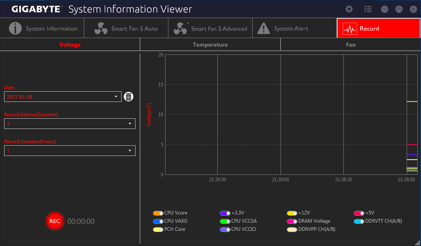Toggle +3.3V voltage line
The height and width of the screenshot is (246, 421).
pos(225,213)
